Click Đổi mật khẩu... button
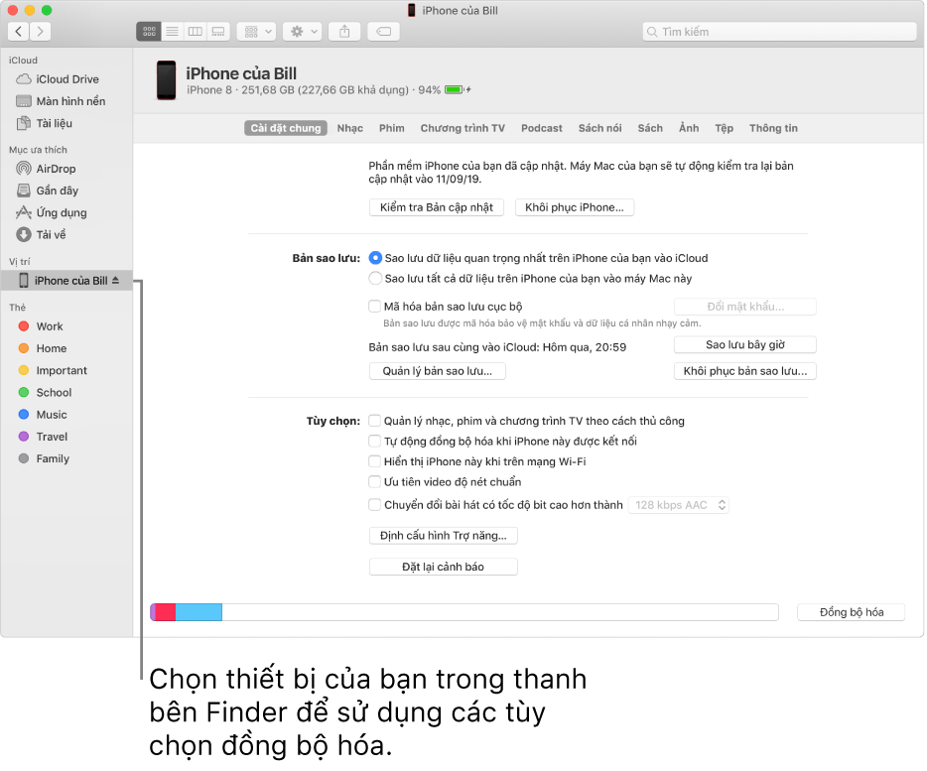The width and height of the screenshot is (927, 771). coord(745,307)
